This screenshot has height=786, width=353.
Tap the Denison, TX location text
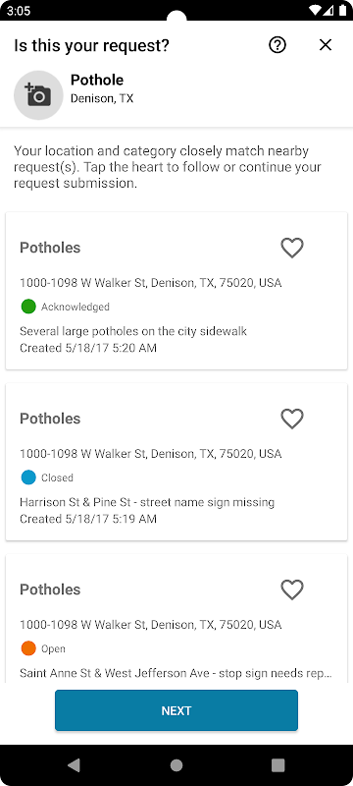pos(102,99)
